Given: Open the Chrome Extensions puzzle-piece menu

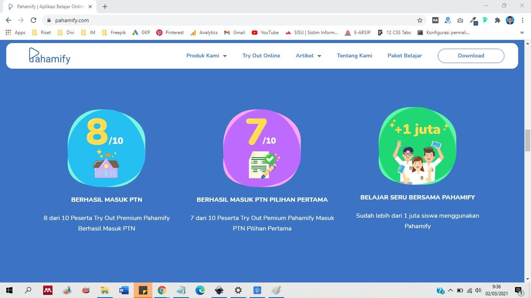Looking at the screenshot, I should coord(497,20).
